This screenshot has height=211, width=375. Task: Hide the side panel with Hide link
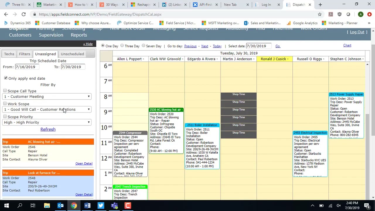(88, 44)
